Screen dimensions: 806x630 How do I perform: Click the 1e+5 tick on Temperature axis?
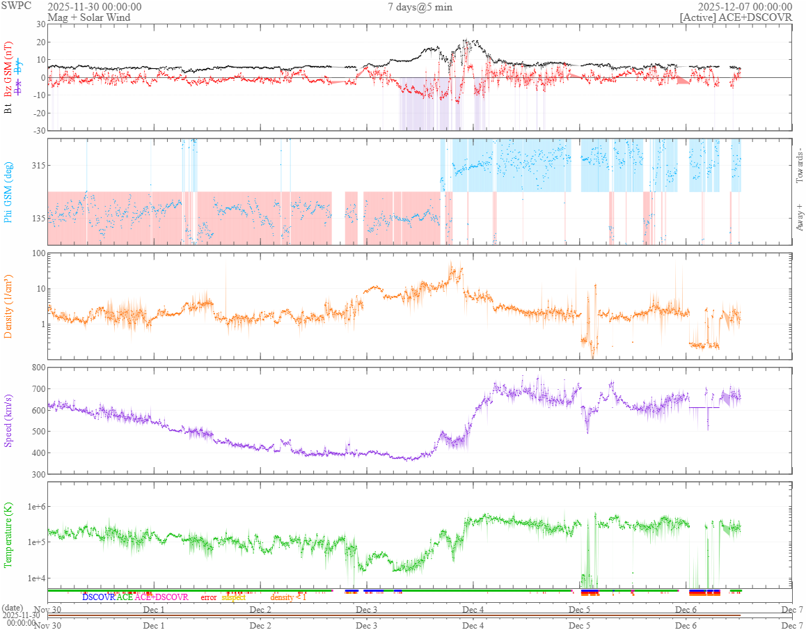pos(36,542)
